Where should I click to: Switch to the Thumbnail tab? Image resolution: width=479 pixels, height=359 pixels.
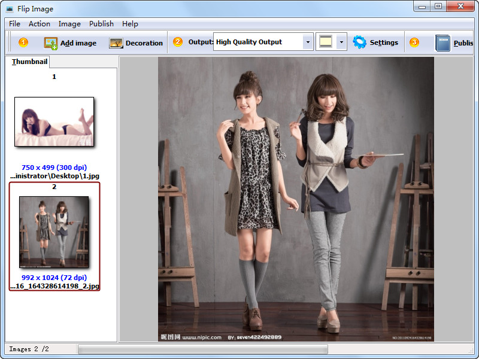[29, 62]
